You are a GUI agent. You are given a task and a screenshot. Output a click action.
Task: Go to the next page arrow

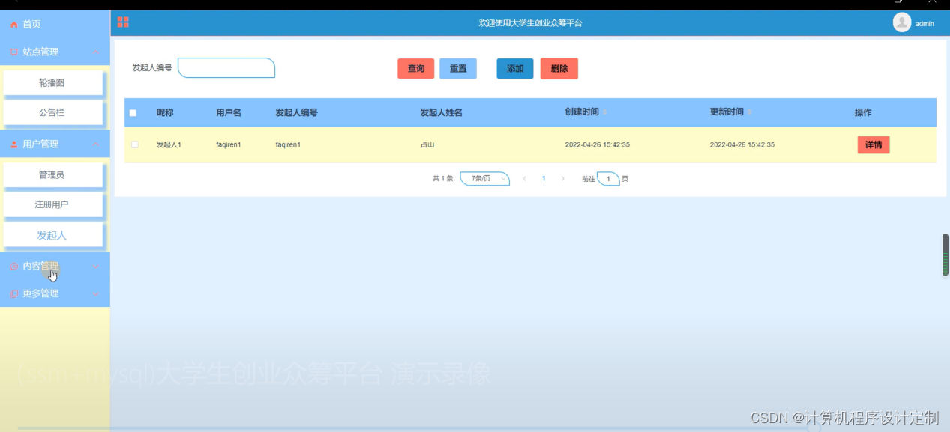[x=562, y=179]
